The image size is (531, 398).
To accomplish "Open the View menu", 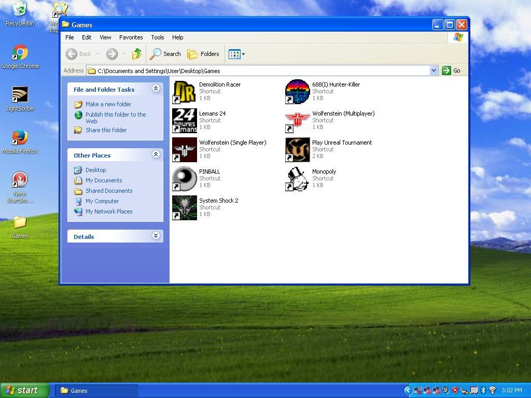I will click(x=105, y=37).
